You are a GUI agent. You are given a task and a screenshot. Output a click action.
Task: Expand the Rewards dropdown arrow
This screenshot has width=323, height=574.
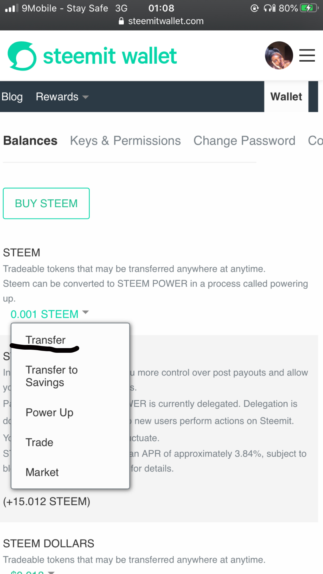85,97
